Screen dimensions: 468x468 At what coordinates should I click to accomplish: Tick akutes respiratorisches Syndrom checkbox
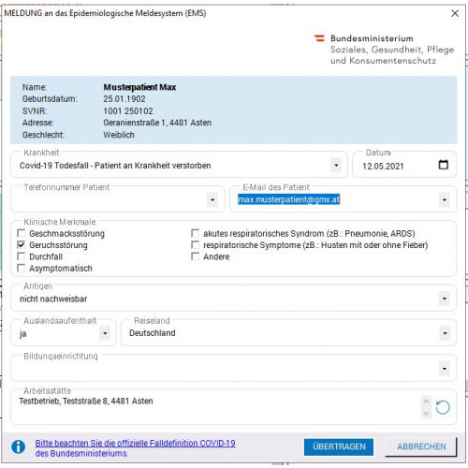[x=196, y=233]
